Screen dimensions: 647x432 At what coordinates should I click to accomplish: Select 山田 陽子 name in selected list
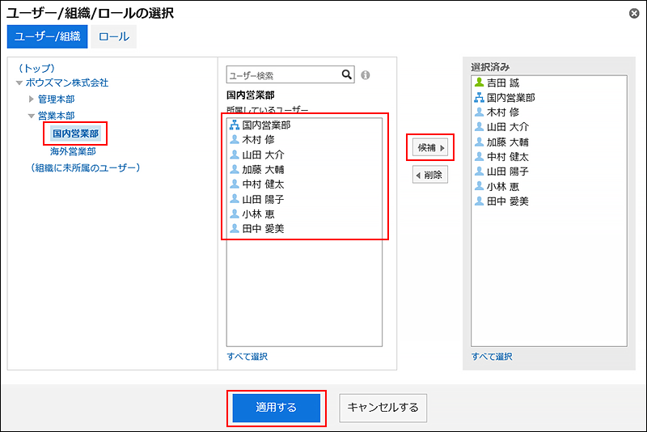(x=508, y=172)
